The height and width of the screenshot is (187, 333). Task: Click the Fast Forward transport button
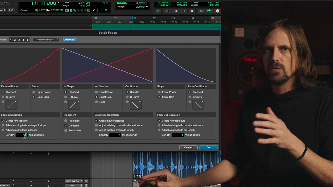pyautogui.click(x=184, y=11)
